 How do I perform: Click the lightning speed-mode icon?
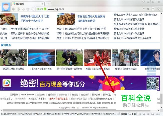[144, 9]
